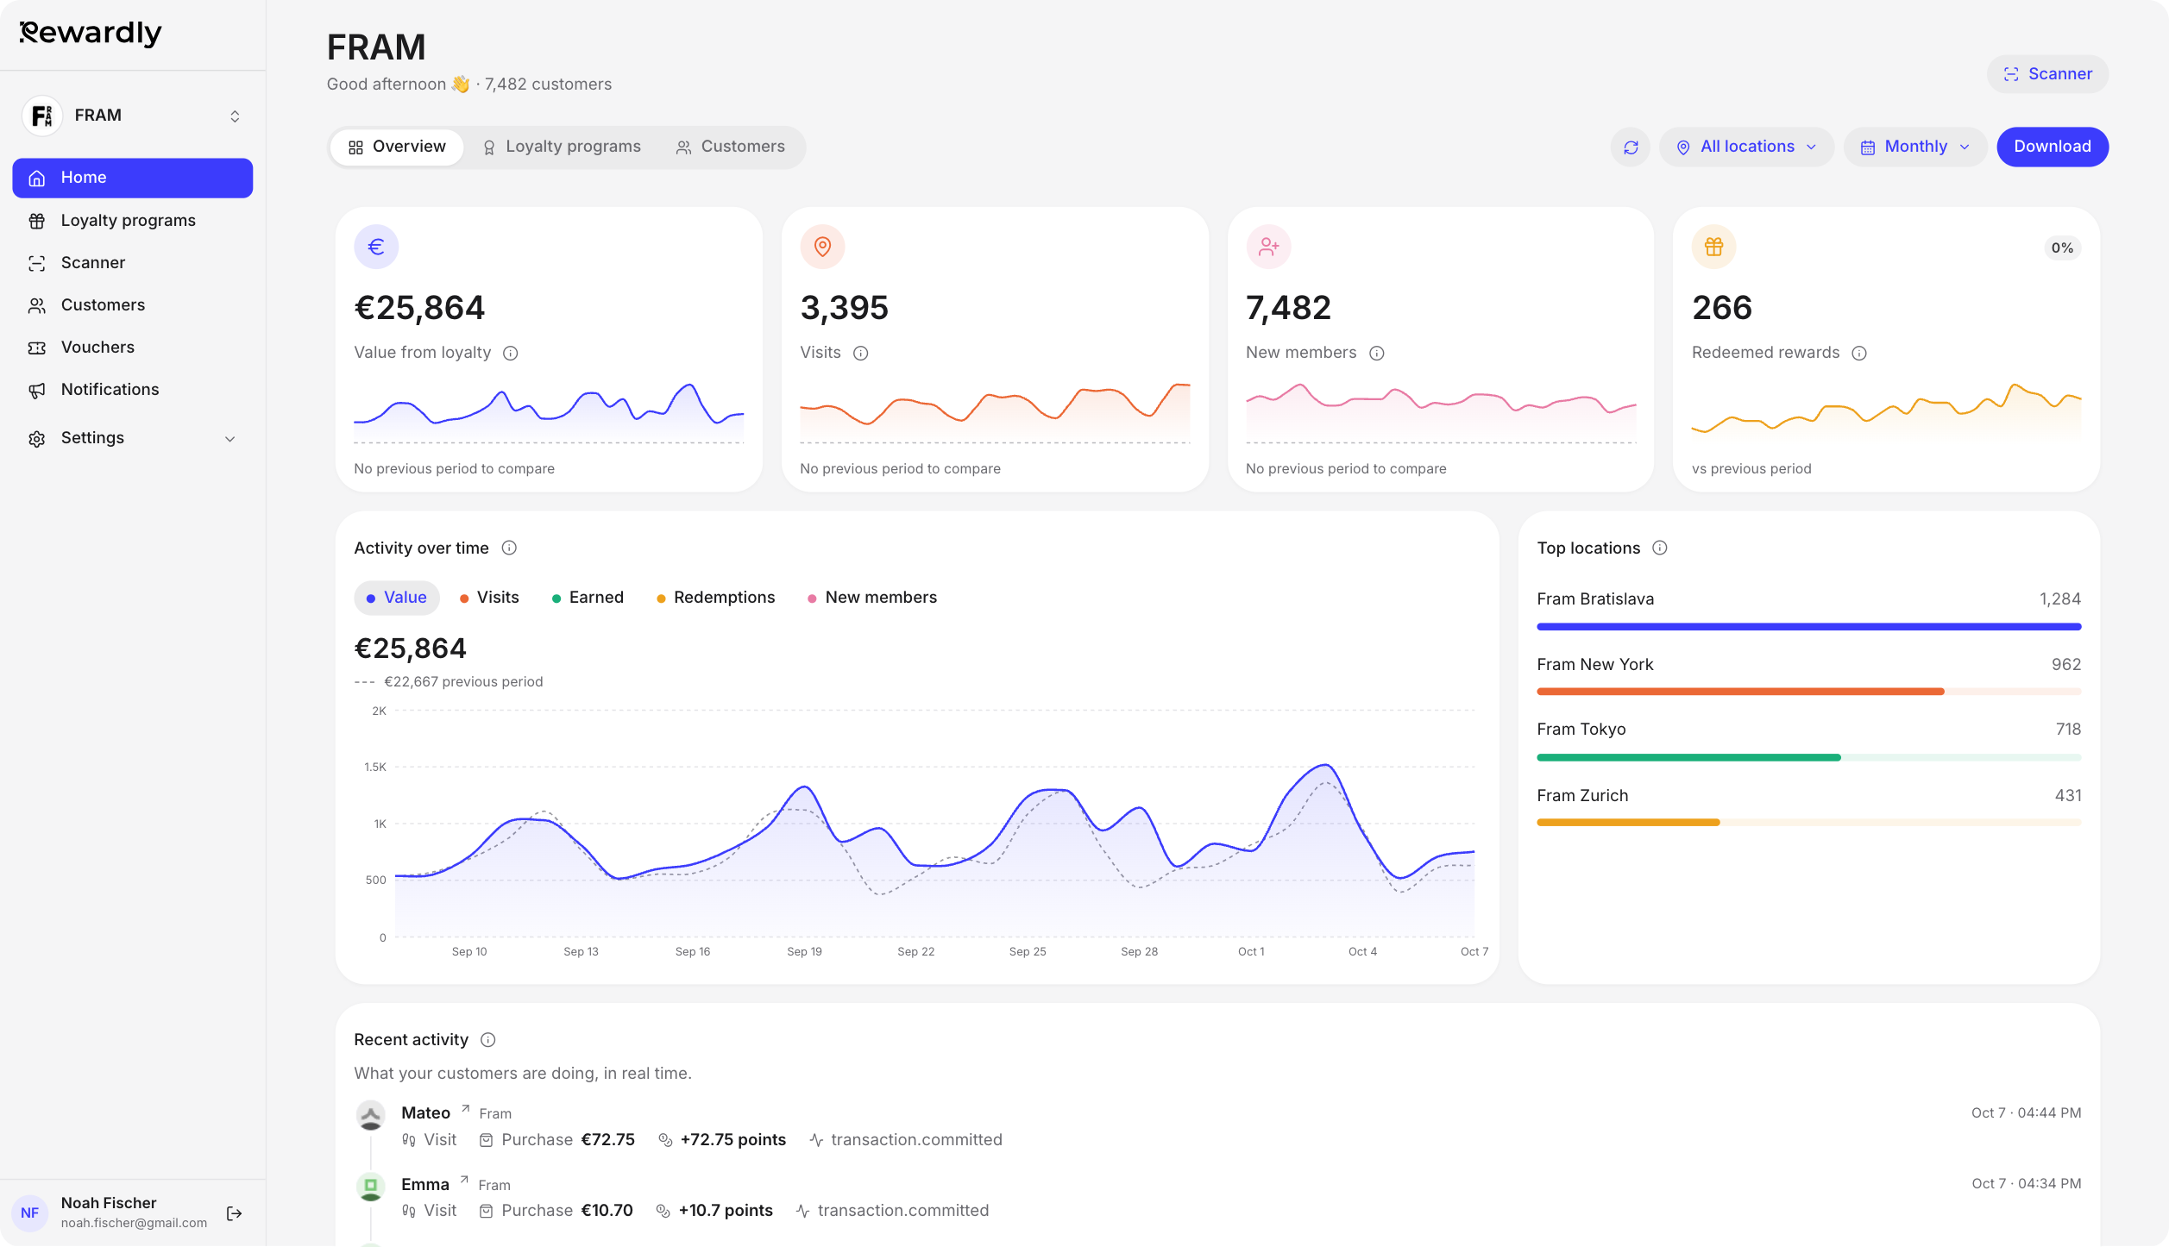Click Noah Fischer account name
2169x1247 pixels.
coord(109,1203)
